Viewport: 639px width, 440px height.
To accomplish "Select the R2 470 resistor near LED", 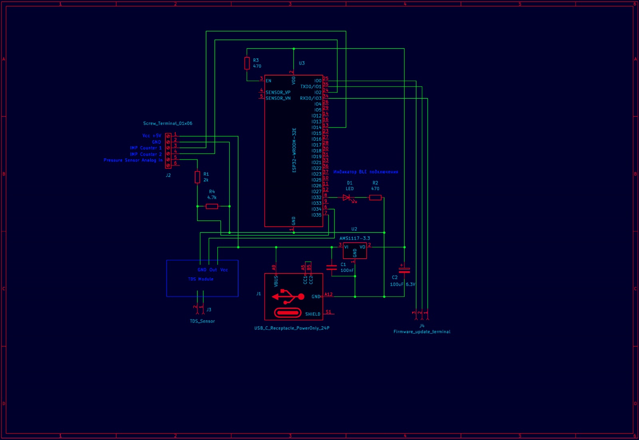I will tap(375, 197).
